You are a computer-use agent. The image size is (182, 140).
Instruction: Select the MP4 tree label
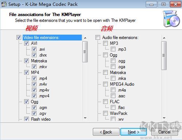click(x=35, y=73)
